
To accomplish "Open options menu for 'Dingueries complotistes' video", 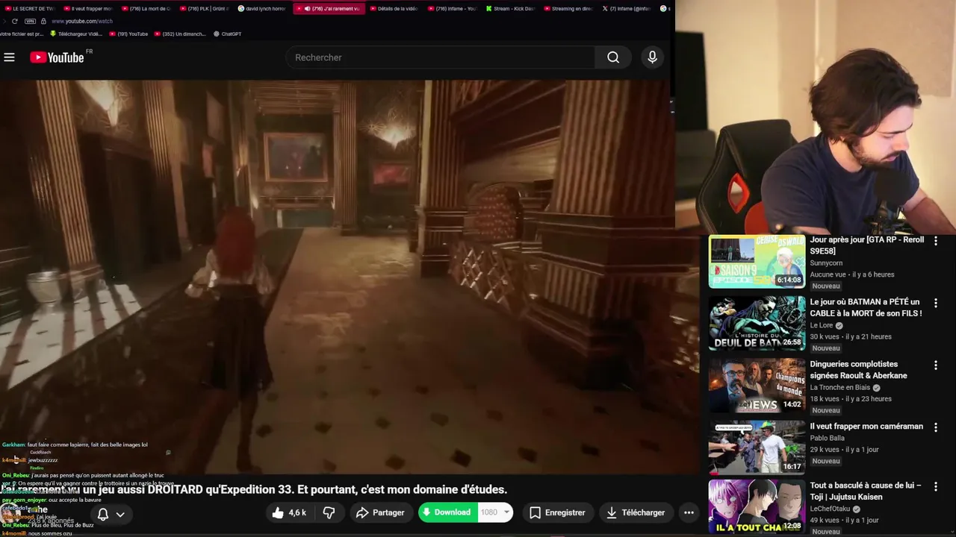I will (936, 365).
